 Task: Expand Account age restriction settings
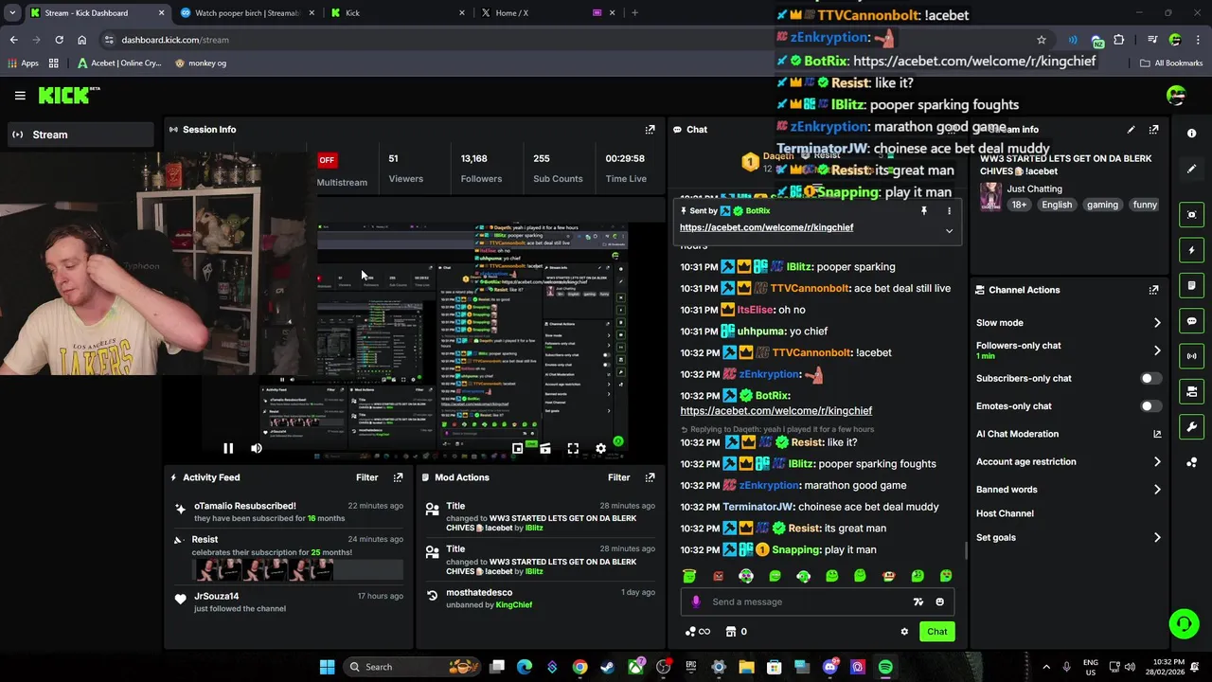1157,462
